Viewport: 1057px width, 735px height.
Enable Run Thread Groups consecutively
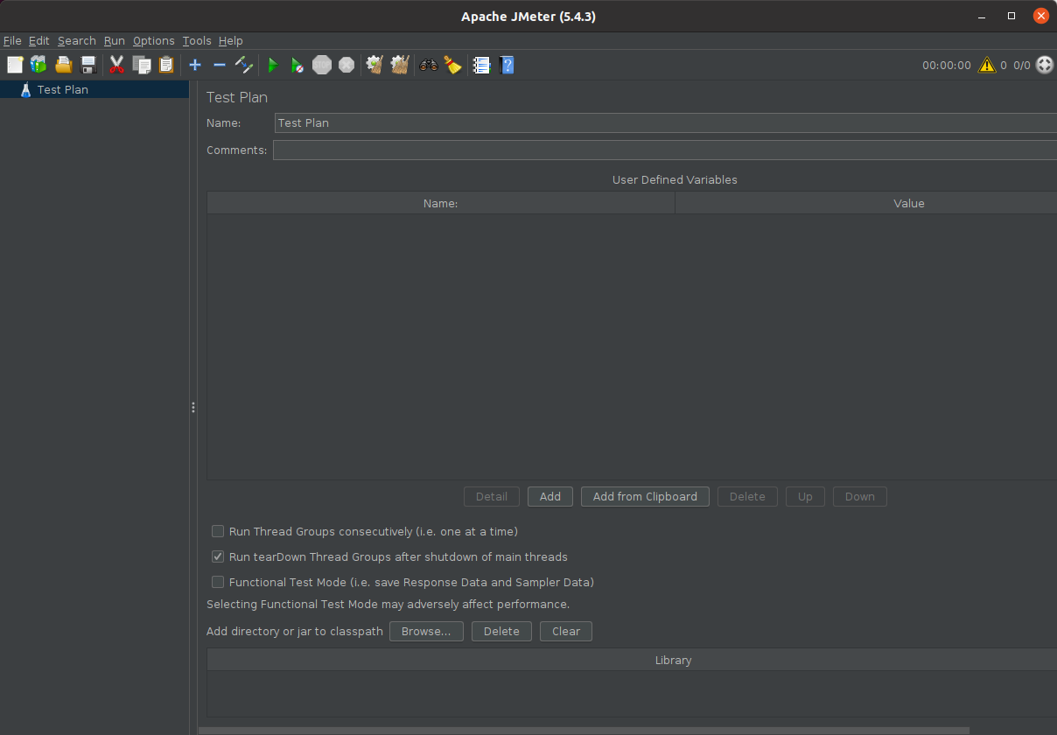pos(218,531)
